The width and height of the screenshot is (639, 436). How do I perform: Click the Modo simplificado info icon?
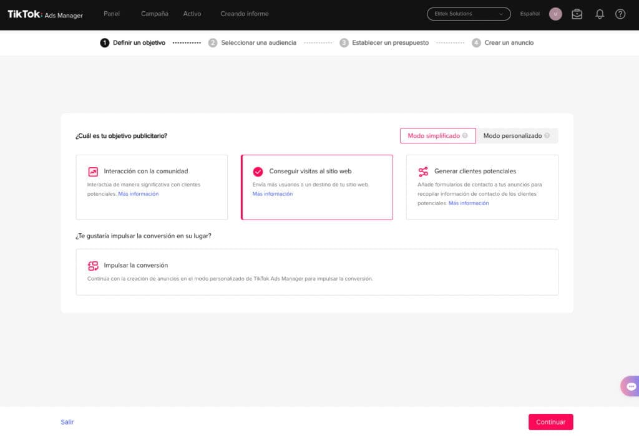pos(465,136)
